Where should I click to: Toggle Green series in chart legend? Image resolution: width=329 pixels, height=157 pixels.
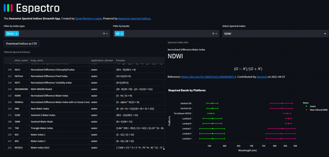click(x=312, y=106)
